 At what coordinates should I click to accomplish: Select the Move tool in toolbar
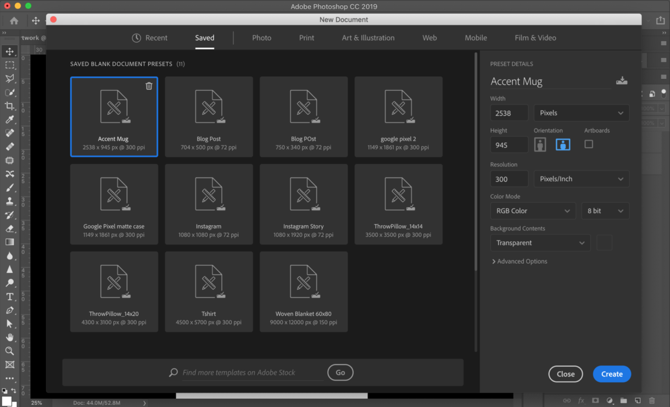9,52
